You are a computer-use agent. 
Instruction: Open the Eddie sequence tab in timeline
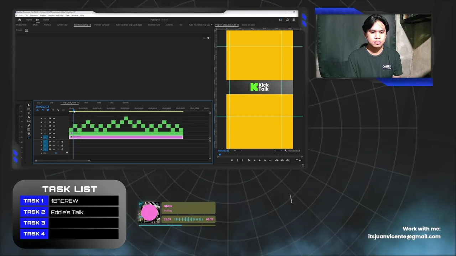tap(99, 103)
